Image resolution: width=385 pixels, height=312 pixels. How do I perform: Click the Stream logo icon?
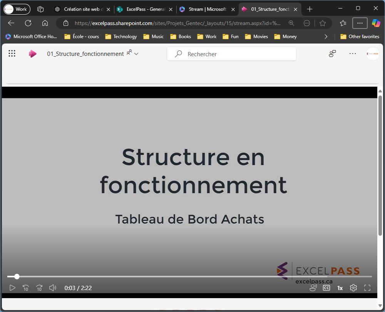[33, 54]
